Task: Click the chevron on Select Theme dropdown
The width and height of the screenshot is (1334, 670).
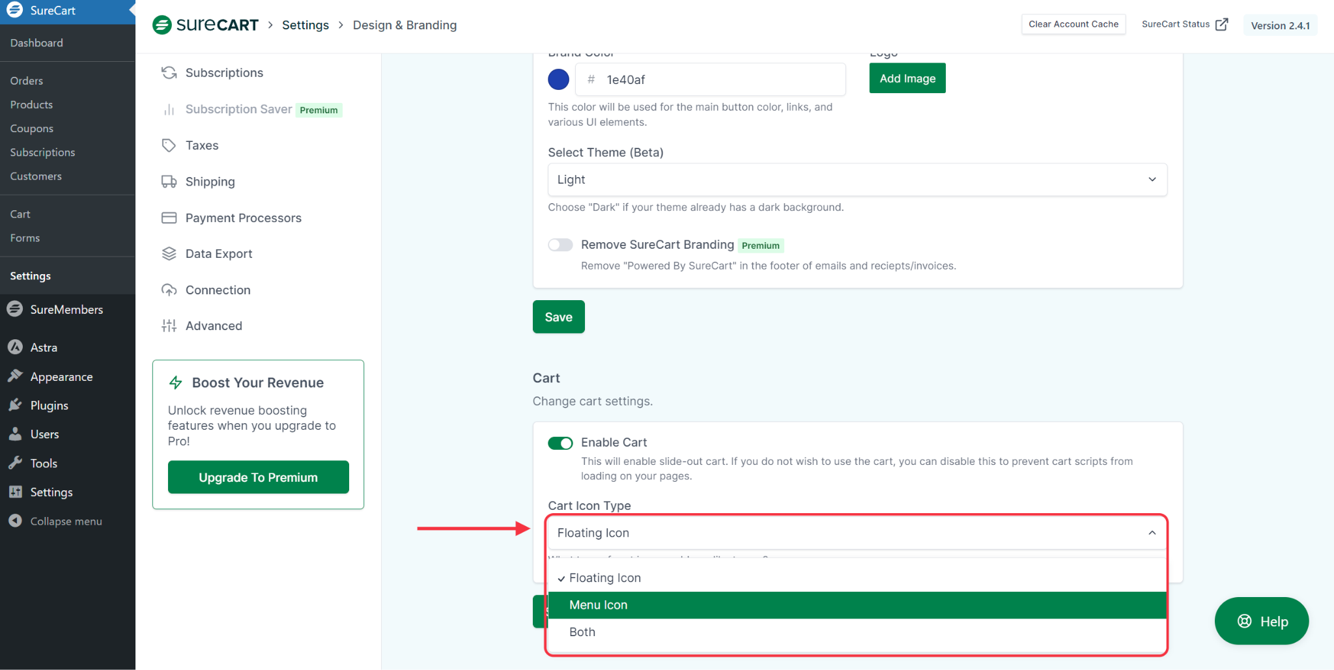Action: tap(1152, 180)
